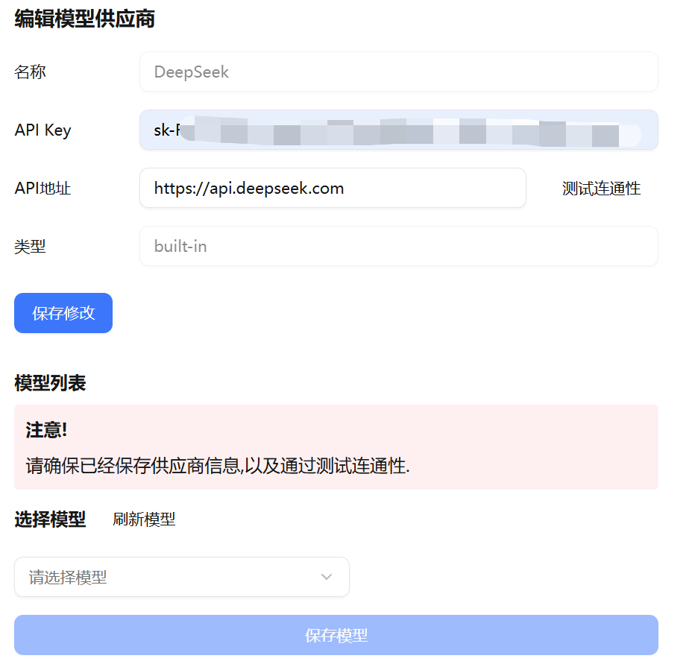Click the 选择模型 label

click(x=50, y=519)
